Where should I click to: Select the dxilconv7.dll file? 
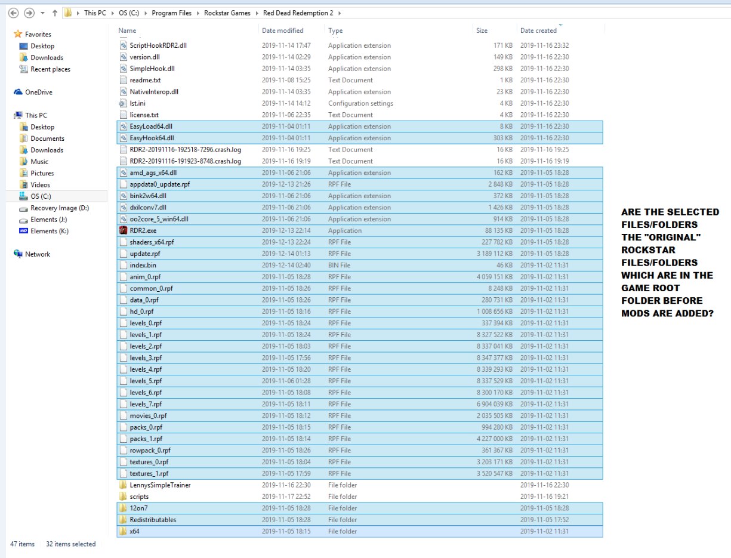pos(360,208)
